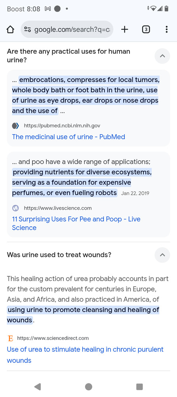The height and width of the screenshot is (397, 177).
Task: Open site information icon in address bar
Action: (27, 30)
